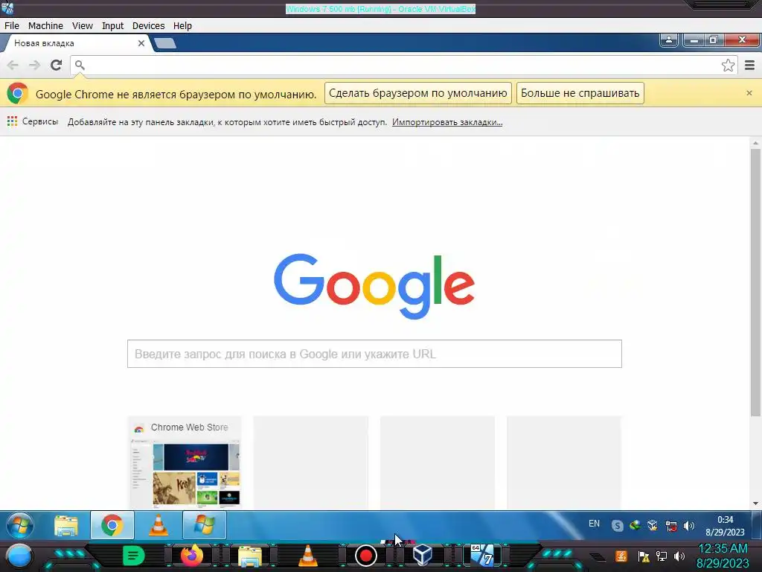
Task: Click orange Java icon in host tray
Action: (x=621, y=556)
